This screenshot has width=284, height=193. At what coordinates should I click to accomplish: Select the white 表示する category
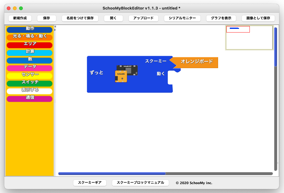coord(30,91)
